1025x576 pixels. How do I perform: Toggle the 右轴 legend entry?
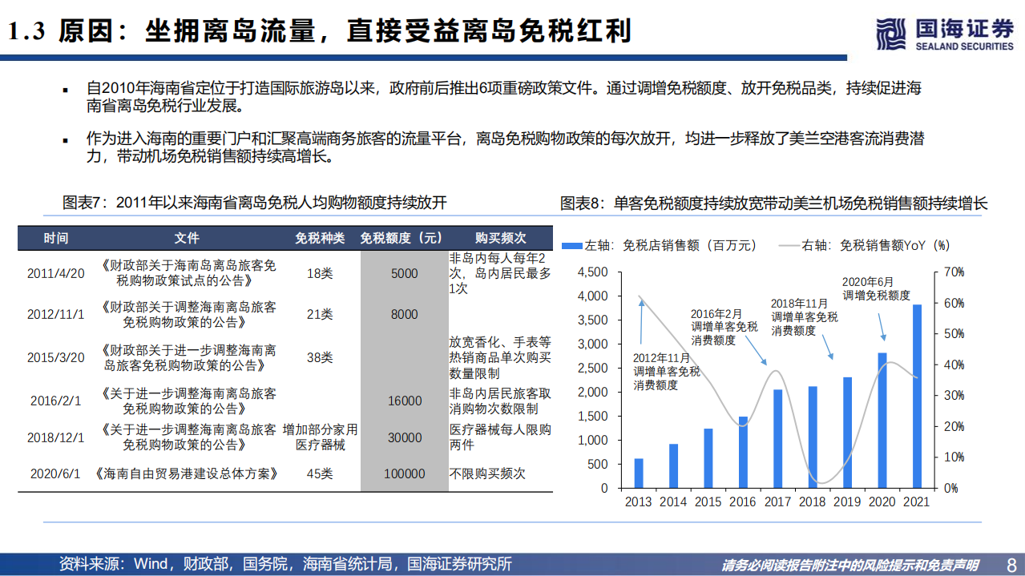812,247
